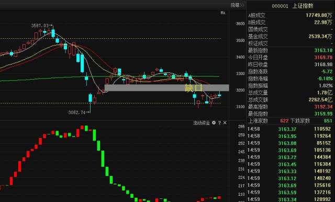Open settings gear of 流动资金 indicator
Screen dimensions: 335x202
[214, 123]
